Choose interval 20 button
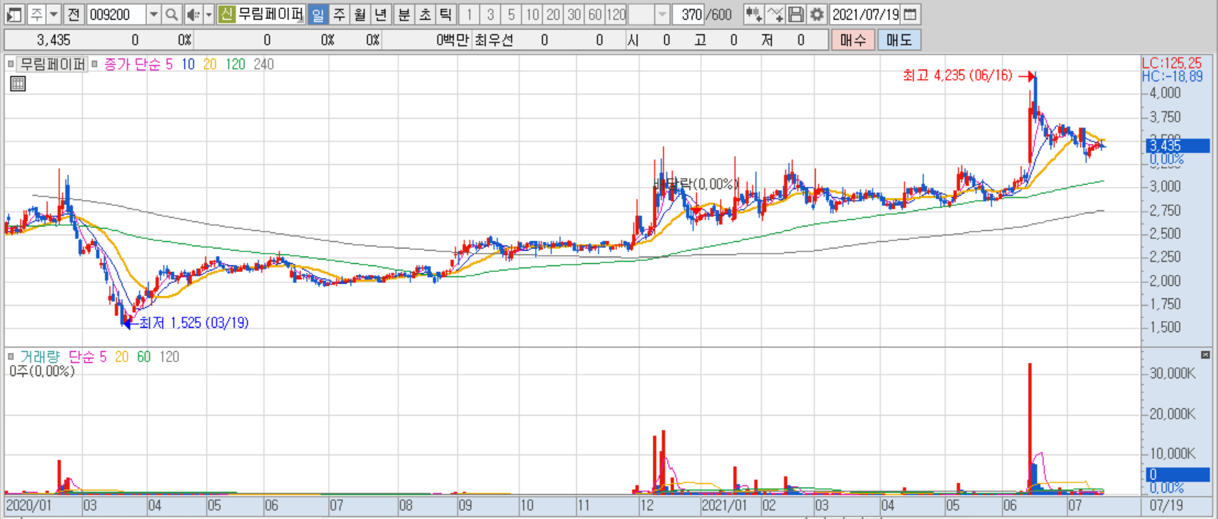 (x=553, y=14)
